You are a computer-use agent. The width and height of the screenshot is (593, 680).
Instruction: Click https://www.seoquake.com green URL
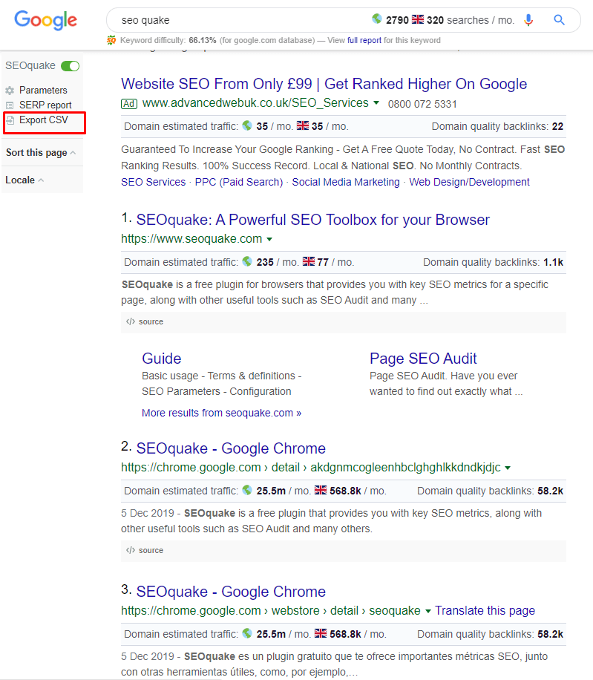(x=191, y=239)
